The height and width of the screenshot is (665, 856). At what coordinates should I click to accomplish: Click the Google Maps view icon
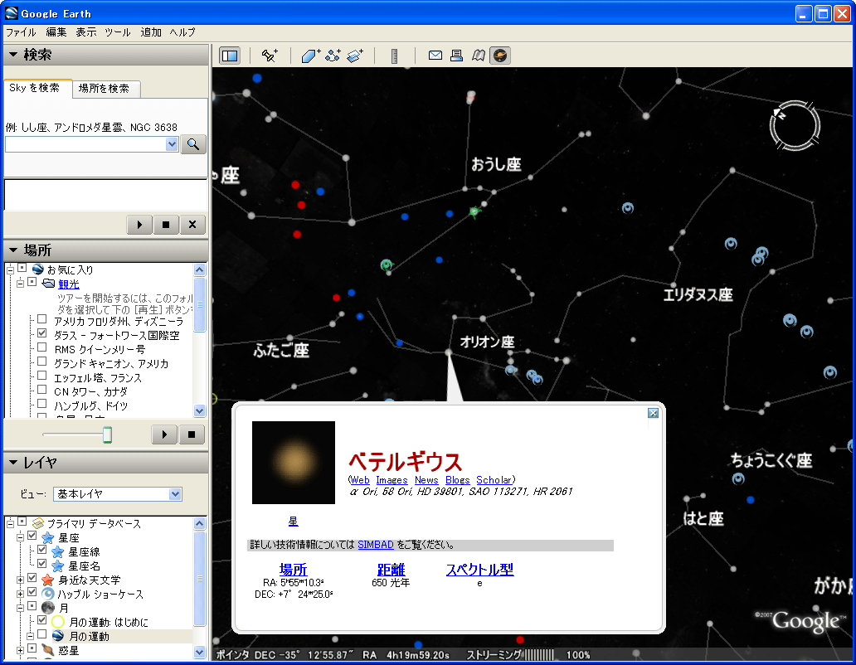click(x=479, y=55)
